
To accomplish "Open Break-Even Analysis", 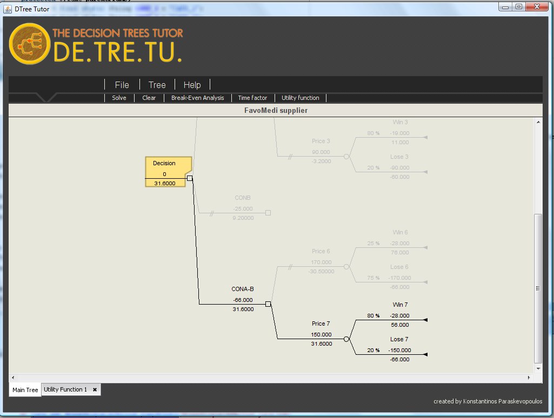I will 197,98.
